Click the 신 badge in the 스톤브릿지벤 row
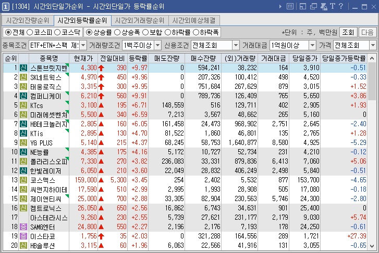 (x=23, y=68)
